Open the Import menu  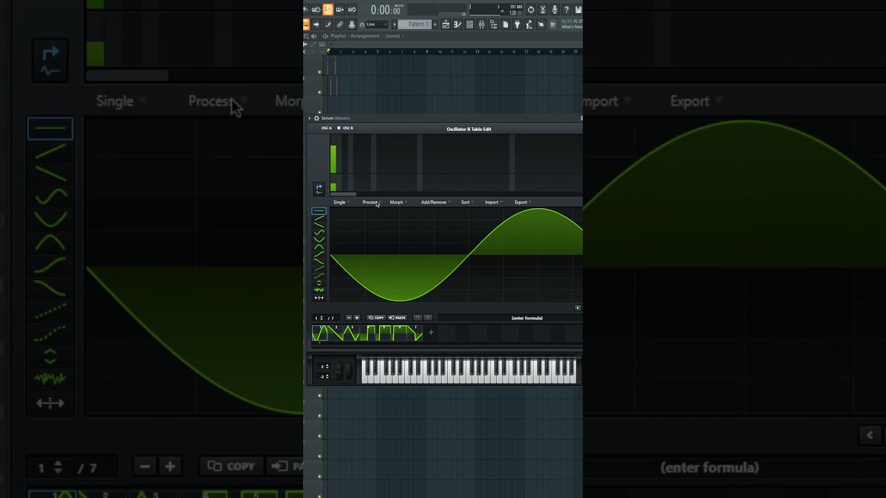[493, 202]
